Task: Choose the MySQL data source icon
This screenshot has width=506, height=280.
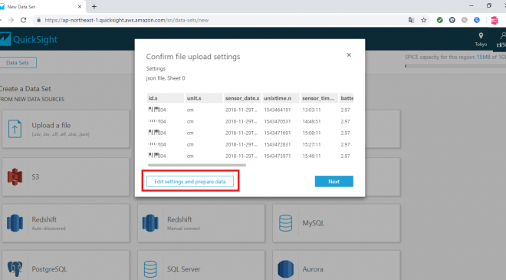Action: point(286,223)
